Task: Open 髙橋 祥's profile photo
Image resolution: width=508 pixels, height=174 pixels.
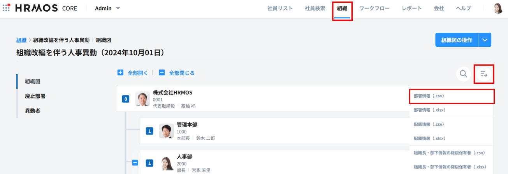Action: click(x=142, y=99)
